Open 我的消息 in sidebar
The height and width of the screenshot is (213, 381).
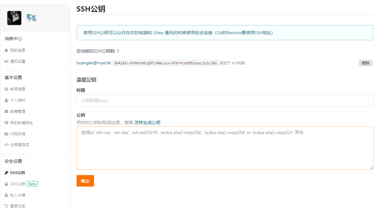[x=18, y=50]
